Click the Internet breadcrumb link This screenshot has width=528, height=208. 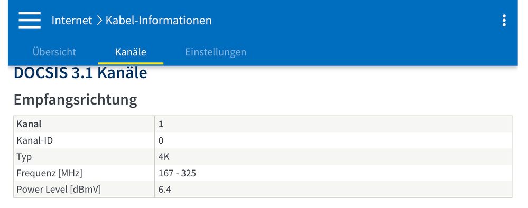[x=72, y=20]
